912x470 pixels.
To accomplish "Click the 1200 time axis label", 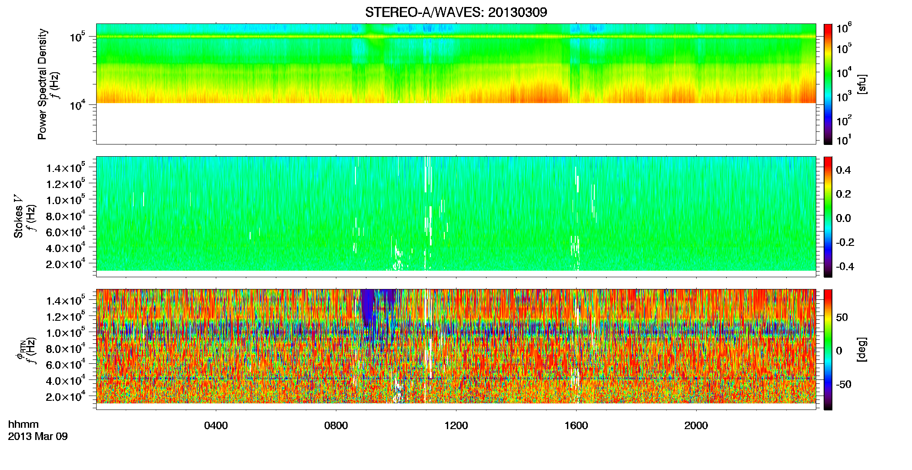I will coord(456,426).
